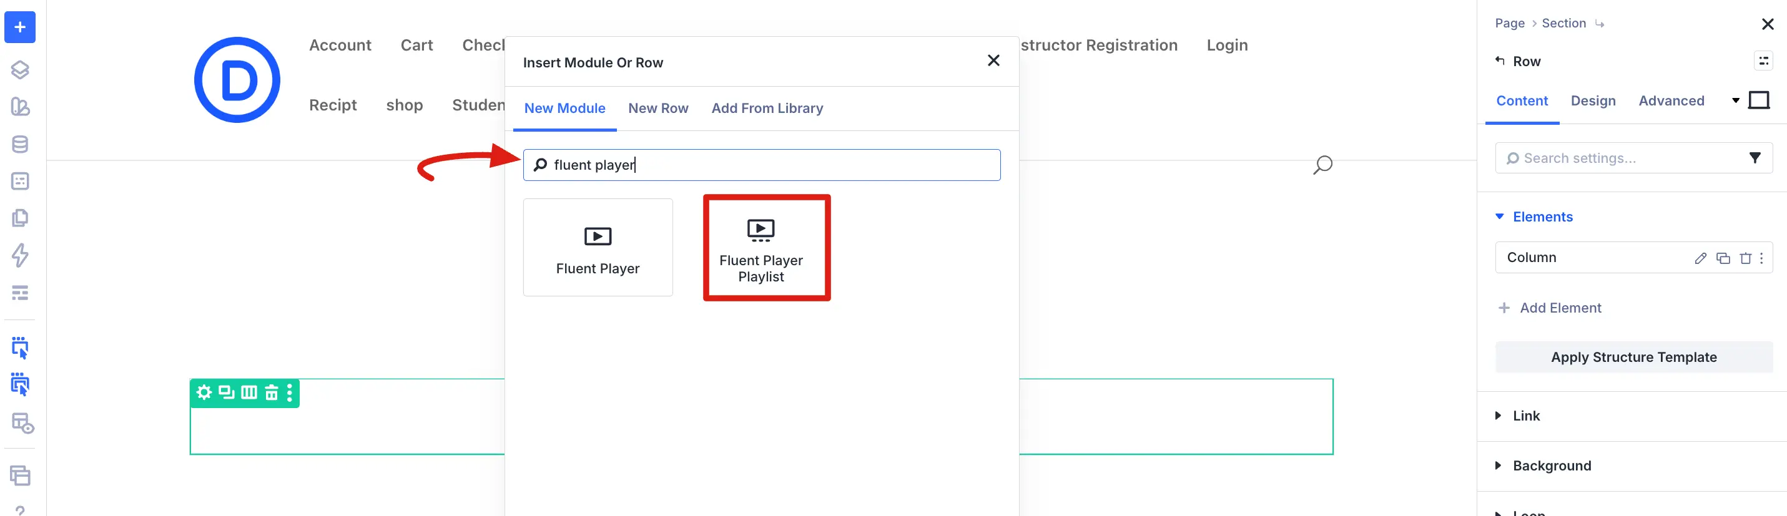Click the blue plus add button
This screenshot has width=1787, height=516.
pyautogui.click(x=20, y=27)
